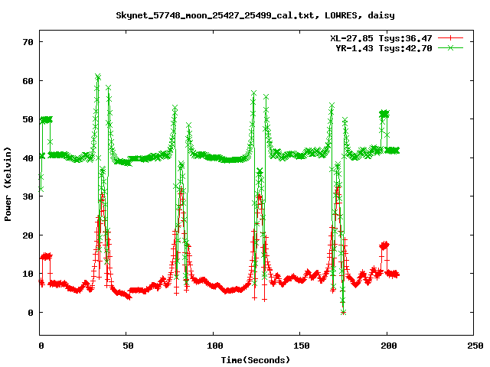Click the y-axis tick label 30
The image size is (490, 367).
pos(28,196)
